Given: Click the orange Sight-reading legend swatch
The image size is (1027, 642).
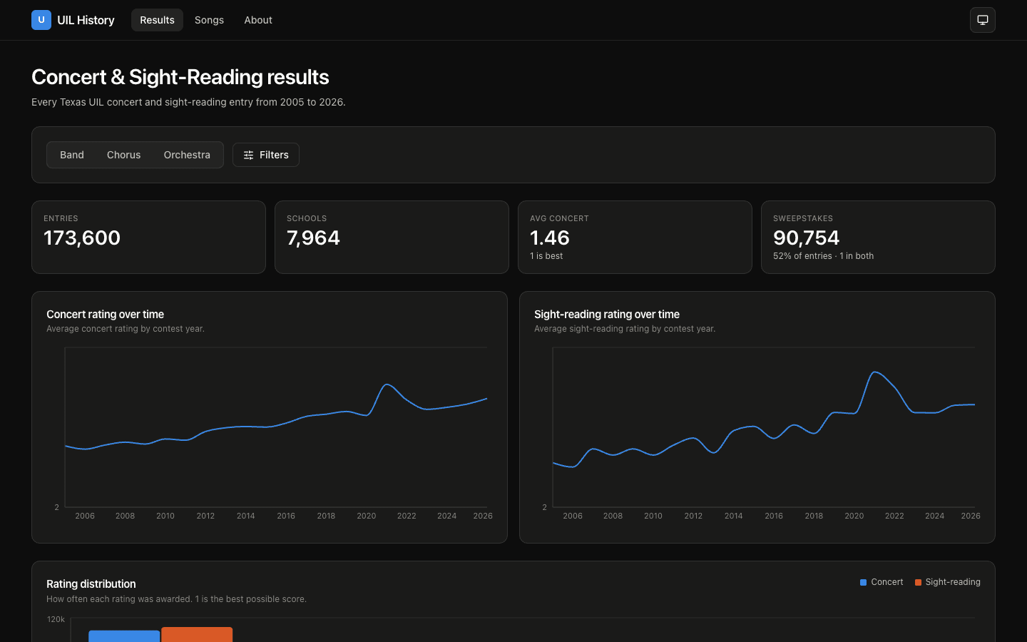Looking at the screenshot, I should pyautogui.click(x=918, y=582).
